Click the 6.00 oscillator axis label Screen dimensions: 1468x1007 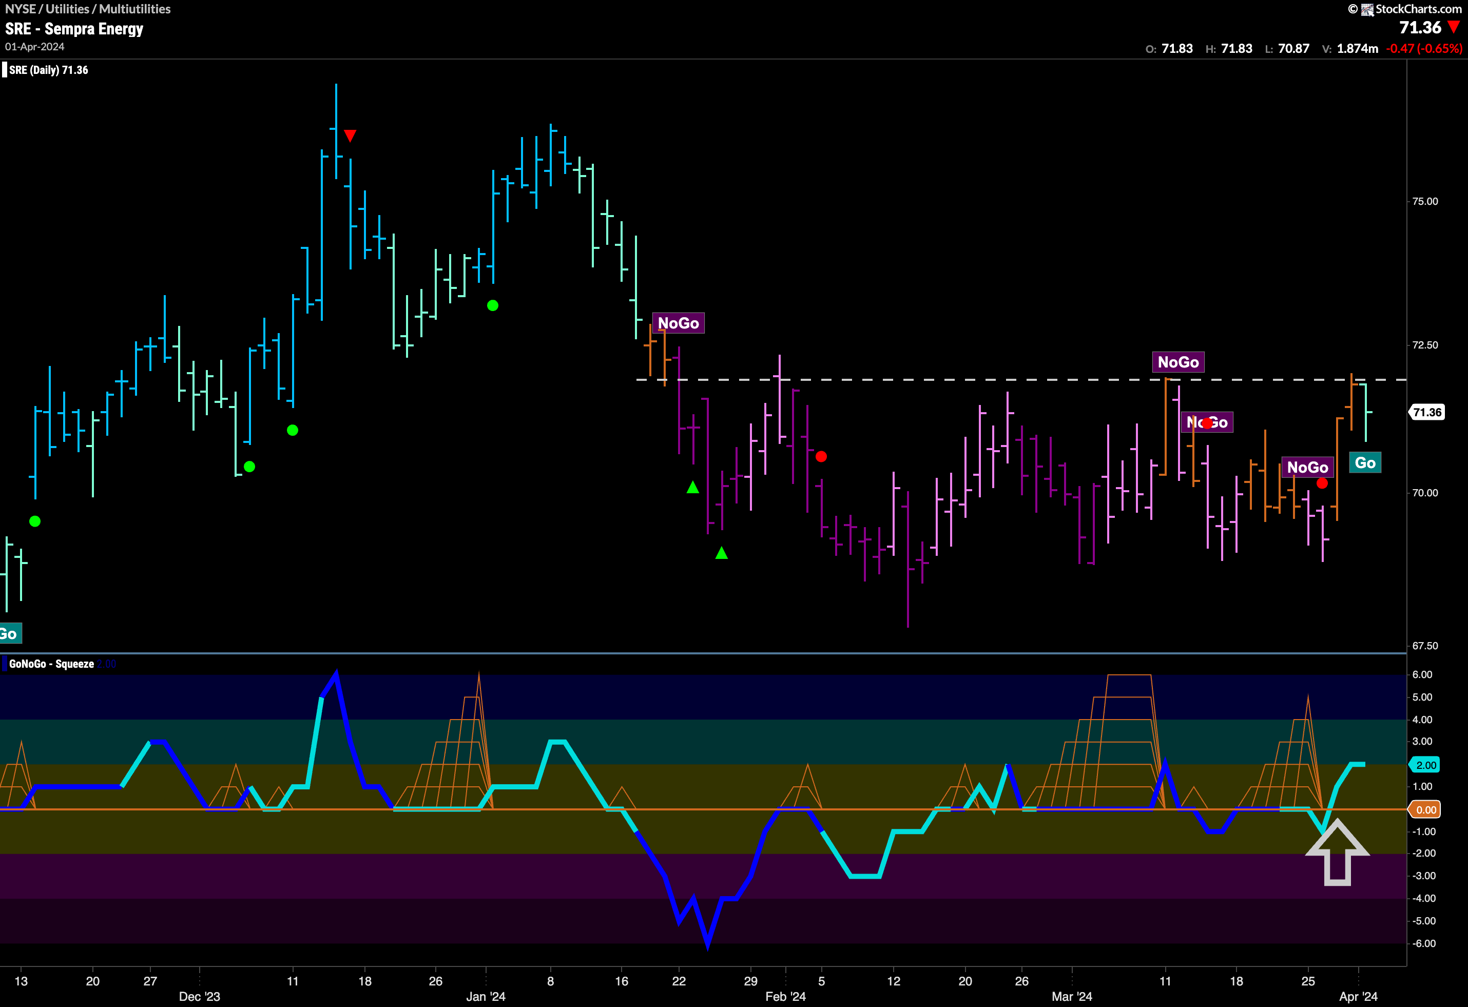pyautogui.click(x=1422, y=675)
